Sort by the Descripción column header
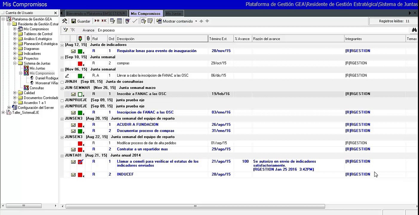The width and height of the screenshot is (419, 215). click(x=162, y=39)
